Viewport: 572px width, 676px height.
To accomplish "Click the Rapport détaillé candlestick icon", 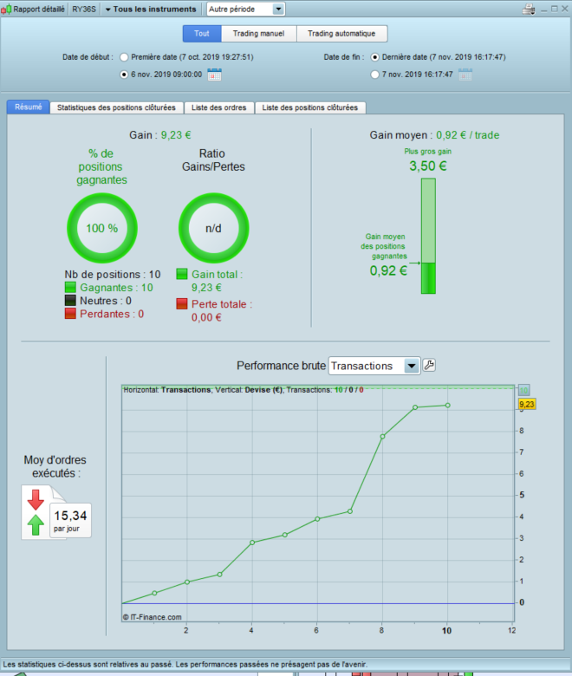I will 6,9.
